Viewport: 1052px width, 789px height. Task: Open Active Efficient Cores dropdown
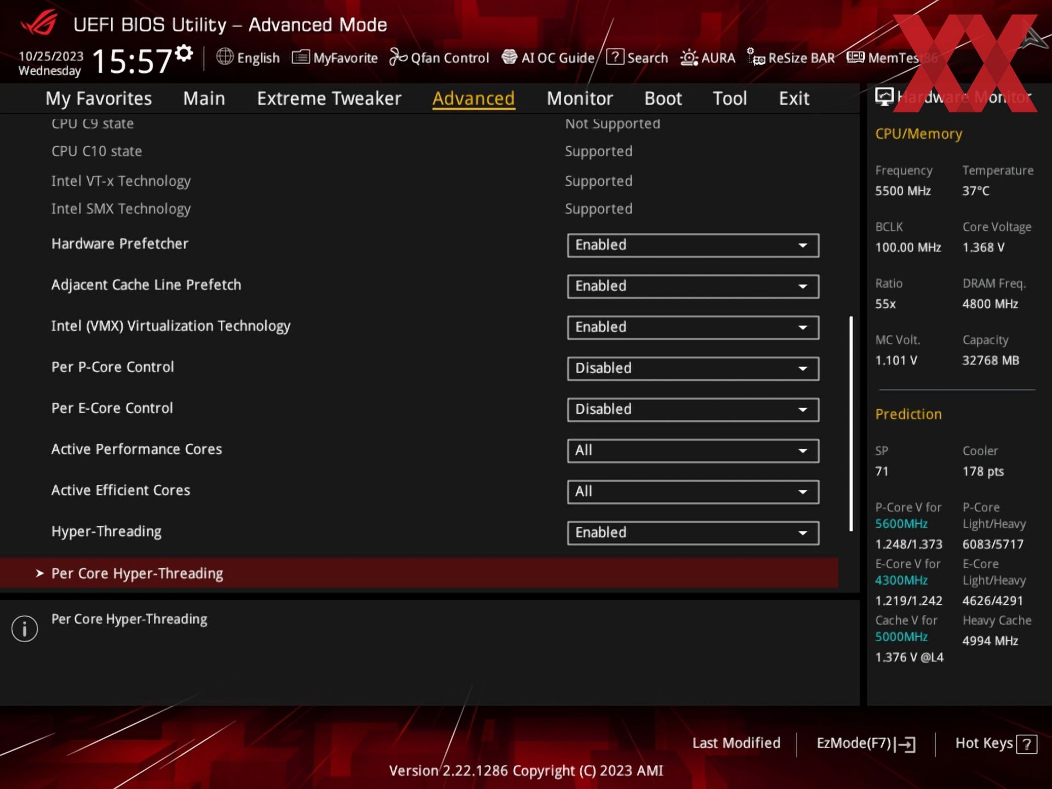pyautogui.click(x=693, y=491)
